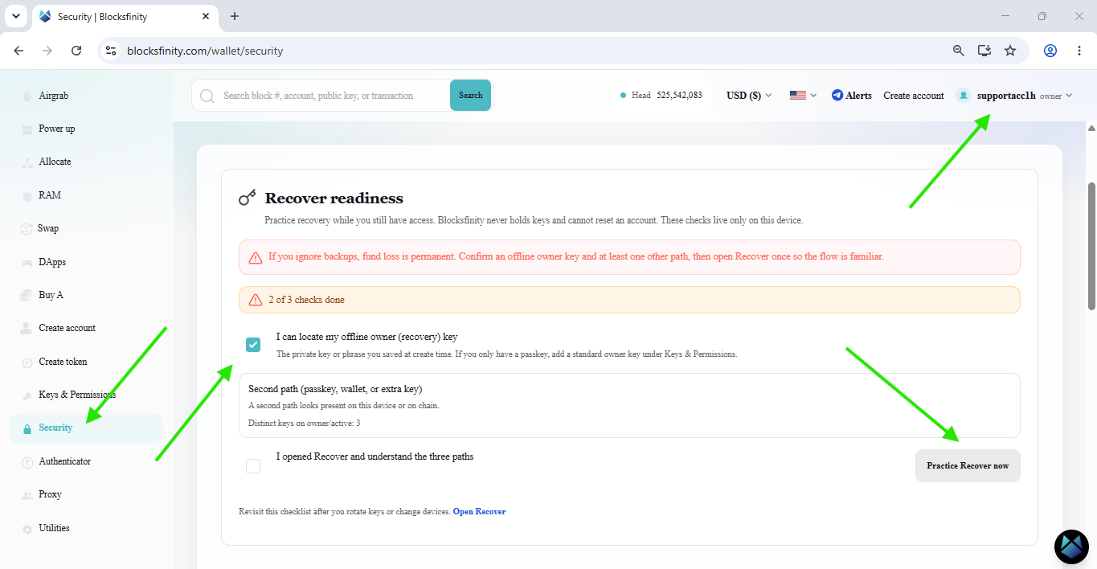Click the Create token sidebar icon

click(x=27, y=362)
